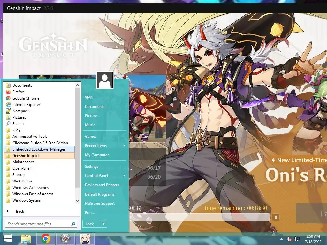Click the Lock button
Image resolution: width=327 pixels, height=245 pixels.
click(x=92, y=224)
